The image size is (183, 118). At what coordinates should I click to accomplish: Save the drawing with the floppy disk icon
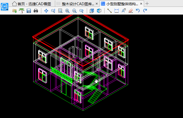pyautogui.click(x=29, y=11)
